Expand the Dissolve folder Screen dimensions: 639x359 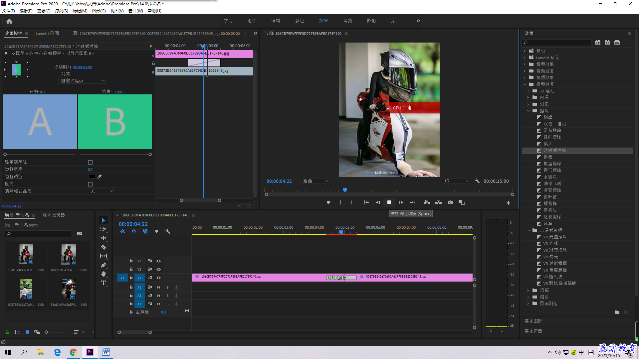coord(528,291)
